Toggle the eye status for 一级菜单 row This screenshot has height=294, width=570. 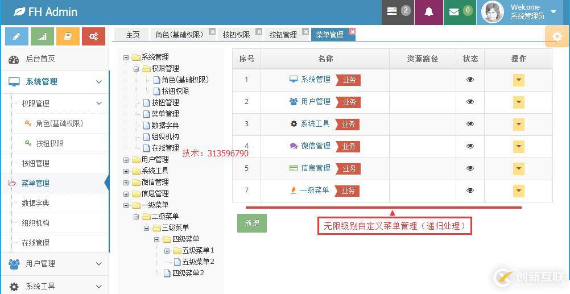point(470,191)
